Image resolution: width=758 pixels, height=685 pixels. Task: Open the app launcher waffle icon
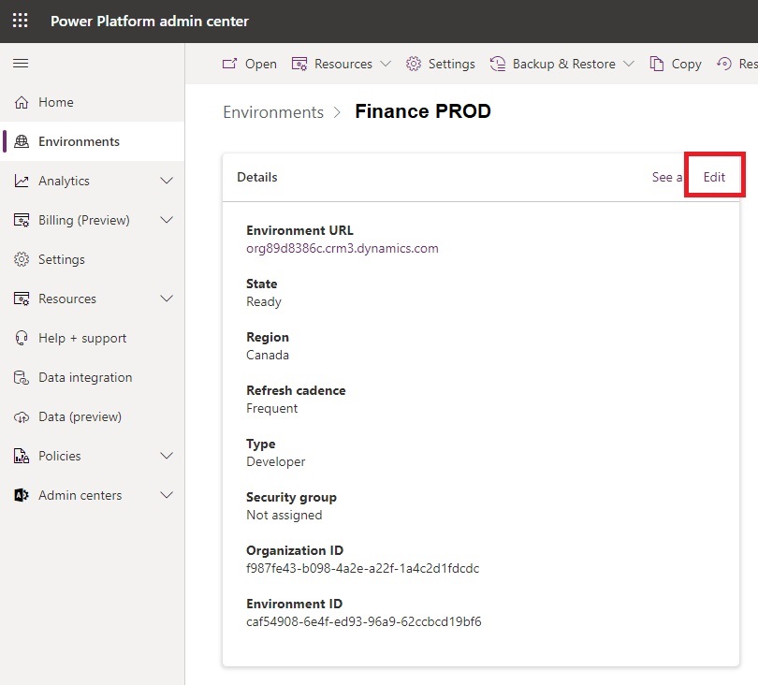click(x=20, y=21)
